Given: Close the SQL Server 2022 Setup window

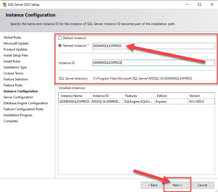Looking at the screenshot, I should (x=212, y=4).
